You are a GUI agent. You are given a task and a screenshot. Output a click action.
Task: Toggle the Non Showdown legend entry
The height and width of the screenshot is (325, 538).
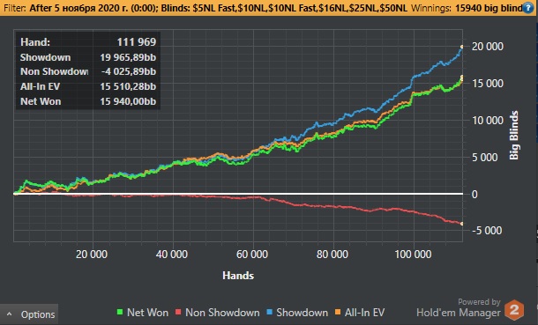[218, 313]
